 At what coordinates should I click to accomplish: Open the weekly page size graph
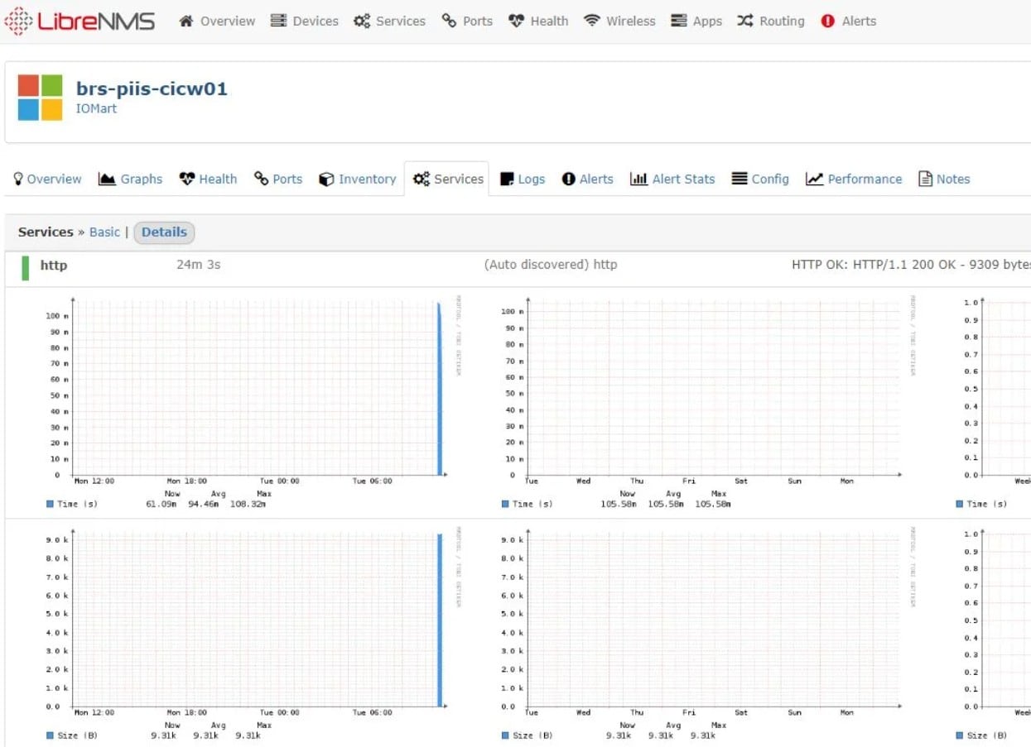click(707, 634)
